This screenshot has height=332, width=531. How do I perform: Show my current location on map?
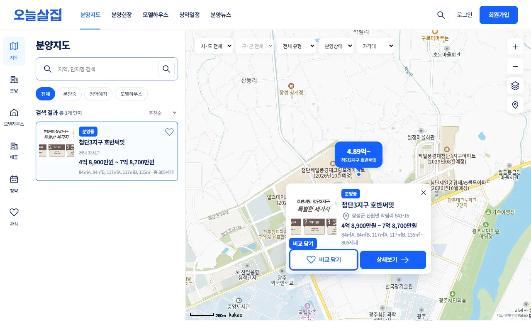[515, 105]
